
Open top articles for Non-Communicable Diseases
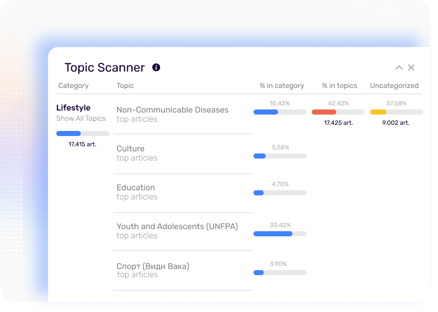(x=137, y=119)
